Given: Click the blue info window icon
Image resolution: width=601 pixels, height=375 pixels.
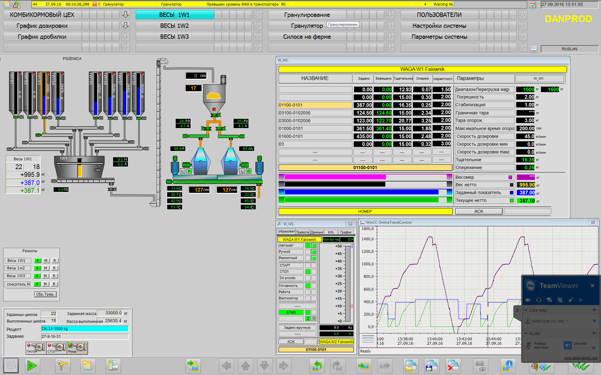Looking at the screenshot, I should 507,365.
